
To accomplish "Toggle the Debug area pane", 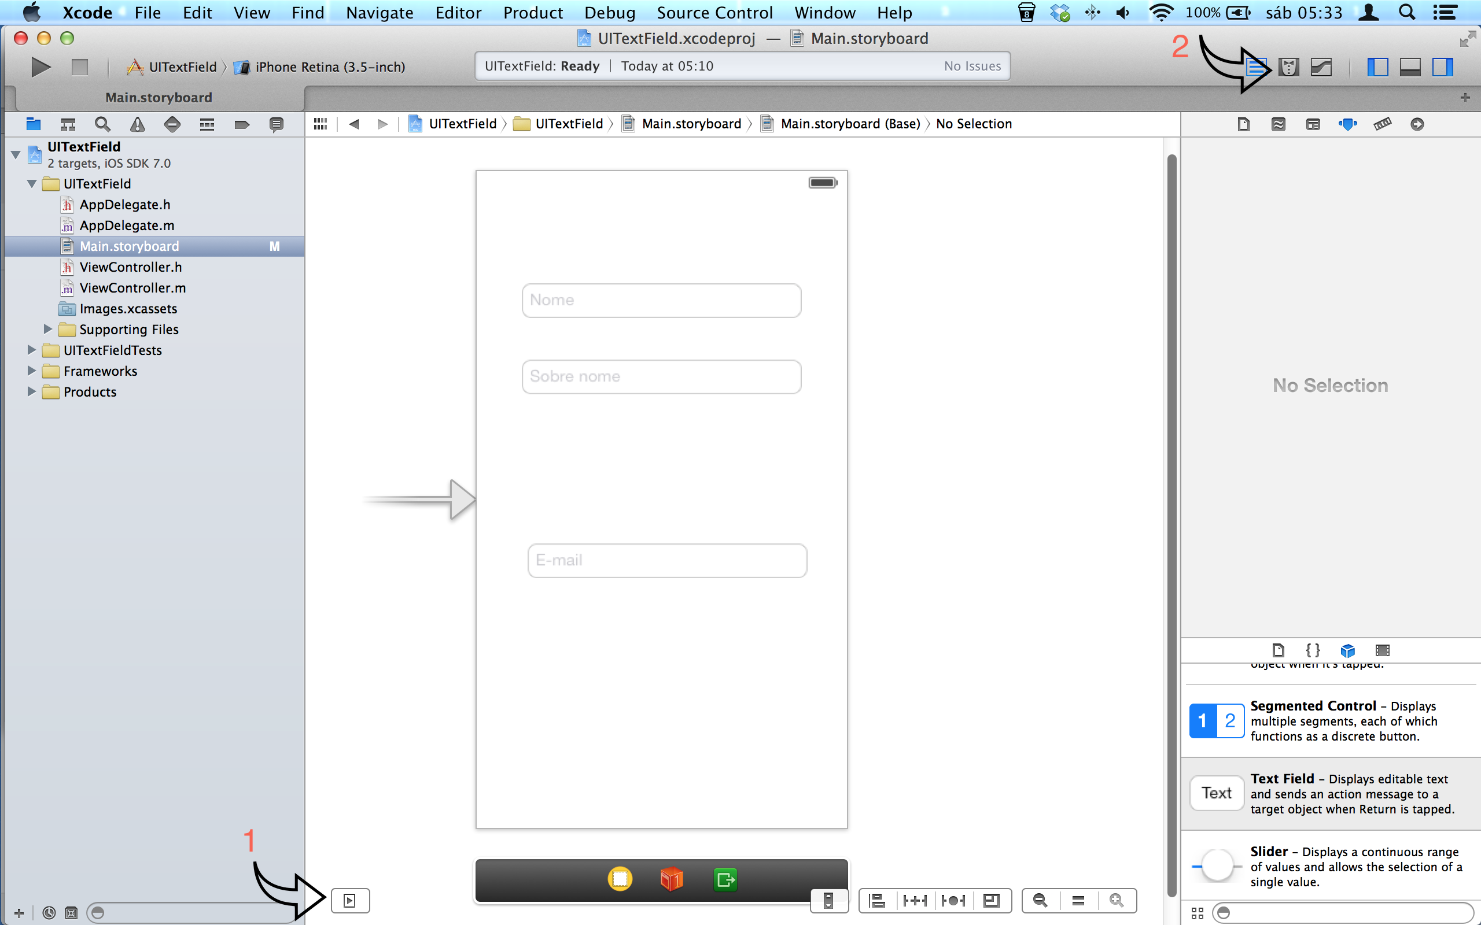I will pyautogui.click(x=1410, y=66).
